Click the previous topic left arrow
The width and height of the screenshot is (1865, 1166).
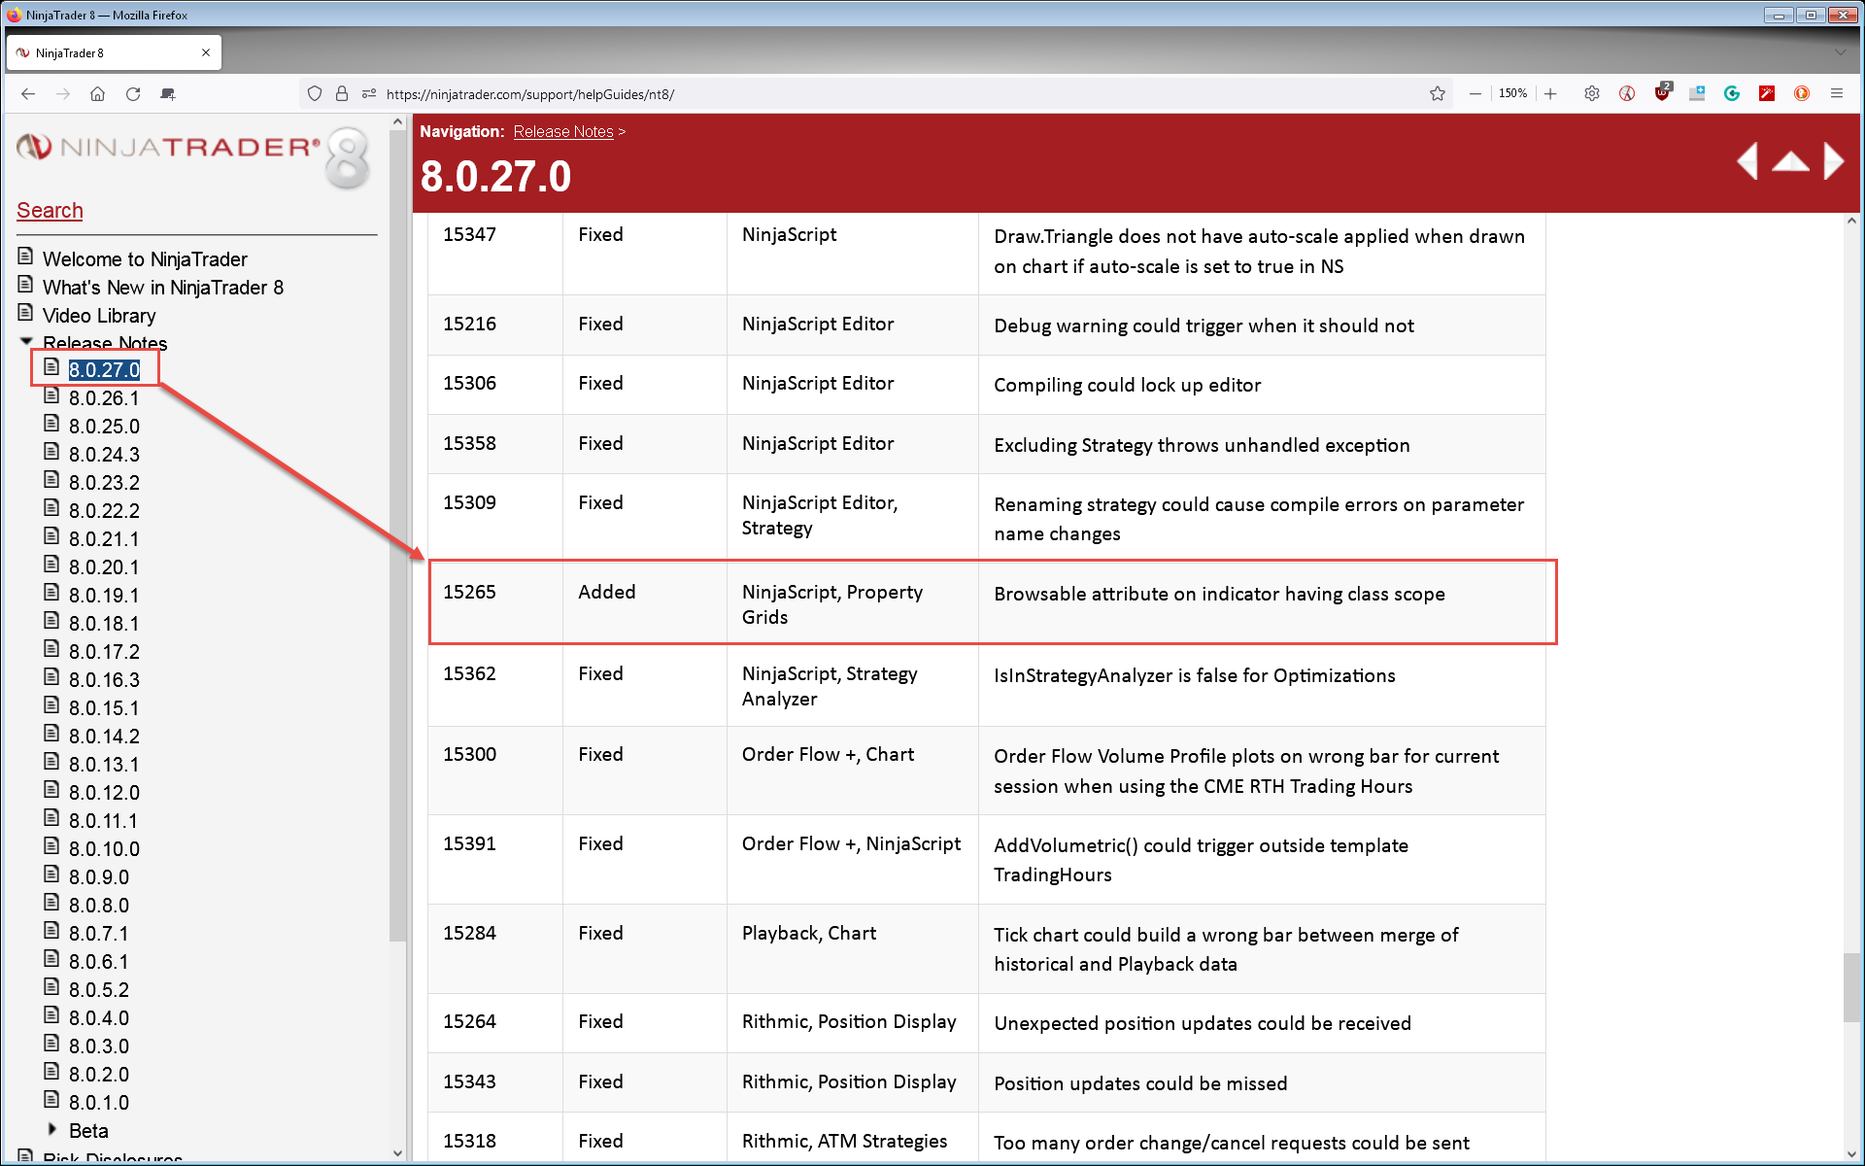(1747, 161)
